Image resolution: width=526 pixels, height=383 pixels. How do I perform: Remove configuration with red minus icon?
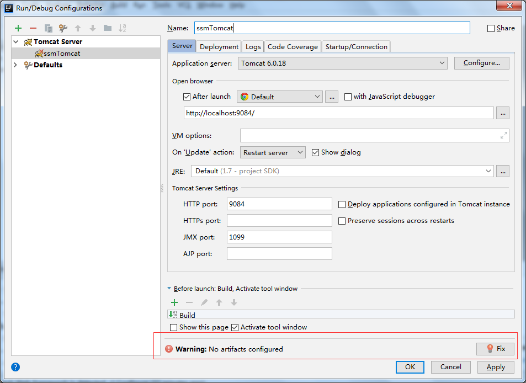(33, 28)
